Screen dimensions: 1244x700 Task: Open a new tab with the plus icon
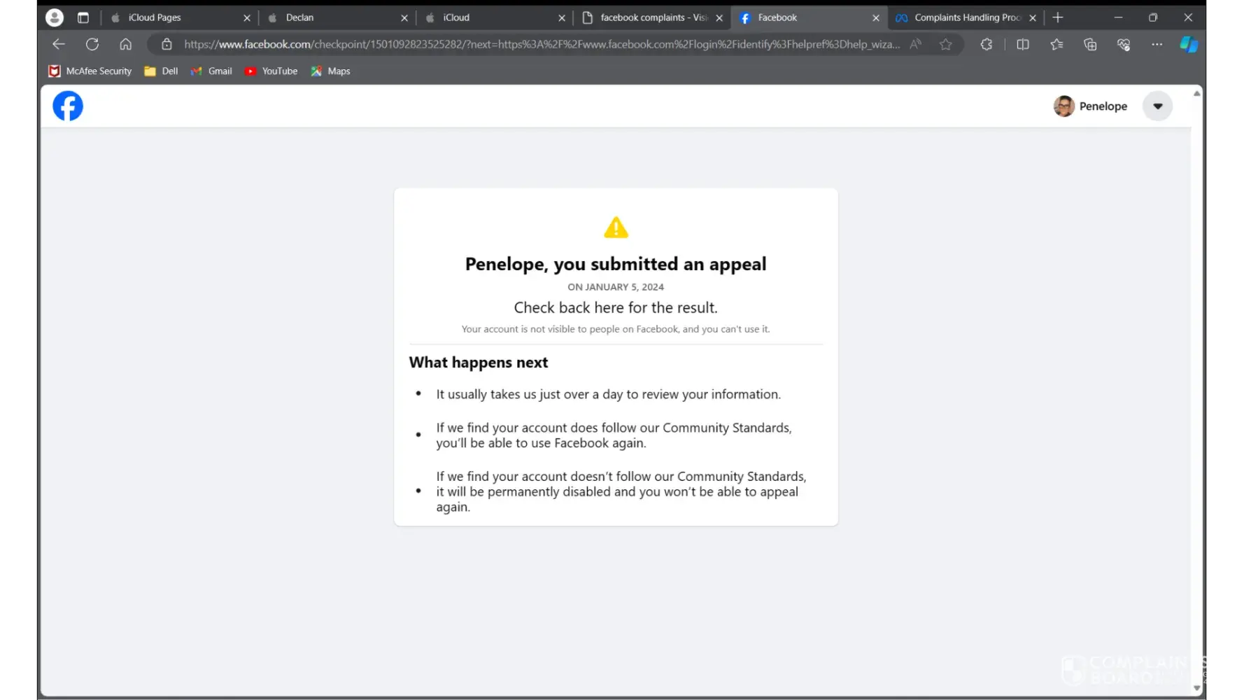[1058, 17]
